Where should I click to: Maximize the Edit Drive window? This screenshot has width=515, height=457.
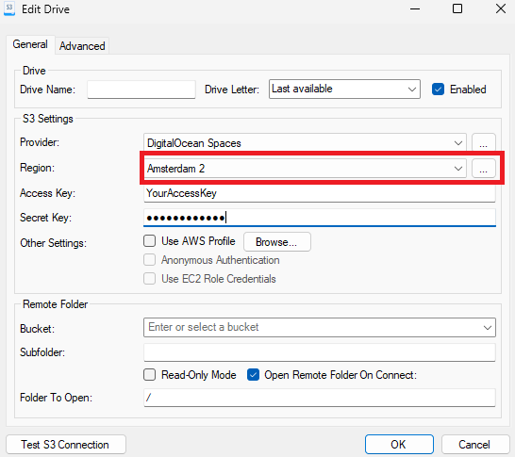[x=457, y=8]
